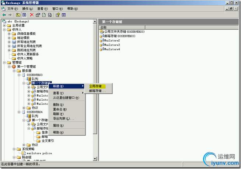Select 从这里创建窗口(W) in the context menu
241x169 pixels.
67,98
